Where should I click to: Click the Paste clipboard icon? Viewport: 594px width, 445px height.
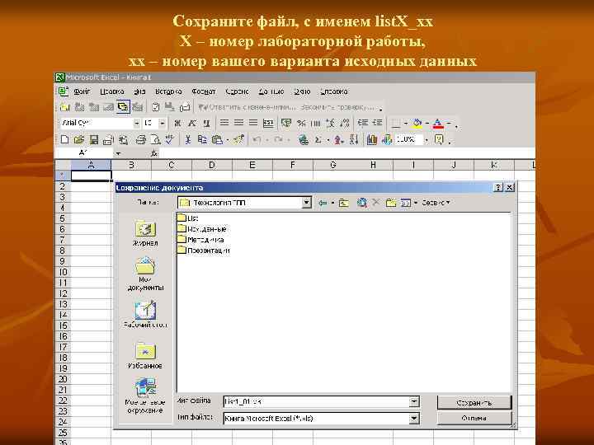pyautogui.click(x=217, y=139)
